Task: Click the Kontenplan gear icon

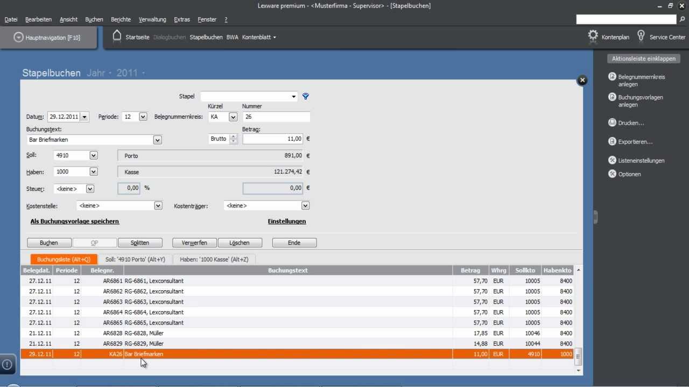Action: [593, 37]
